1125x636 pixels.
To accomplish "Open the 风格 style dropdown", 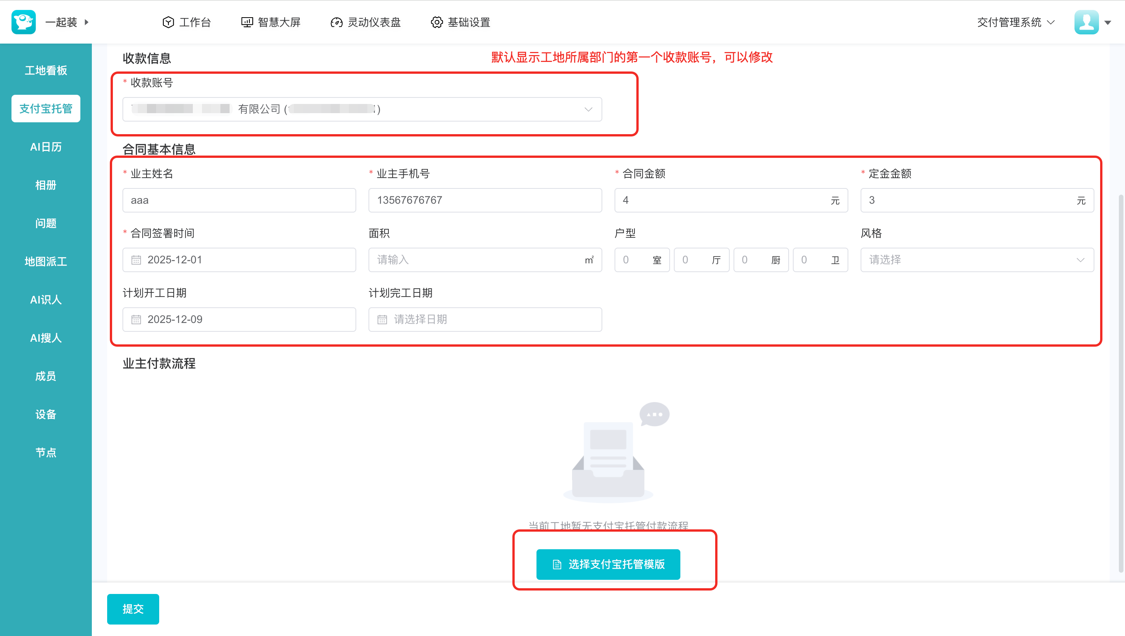I will [977, 260].
